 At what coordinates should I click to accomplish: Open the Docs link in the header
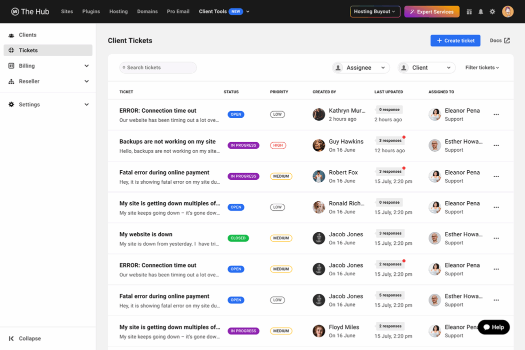tap(499, 41)
